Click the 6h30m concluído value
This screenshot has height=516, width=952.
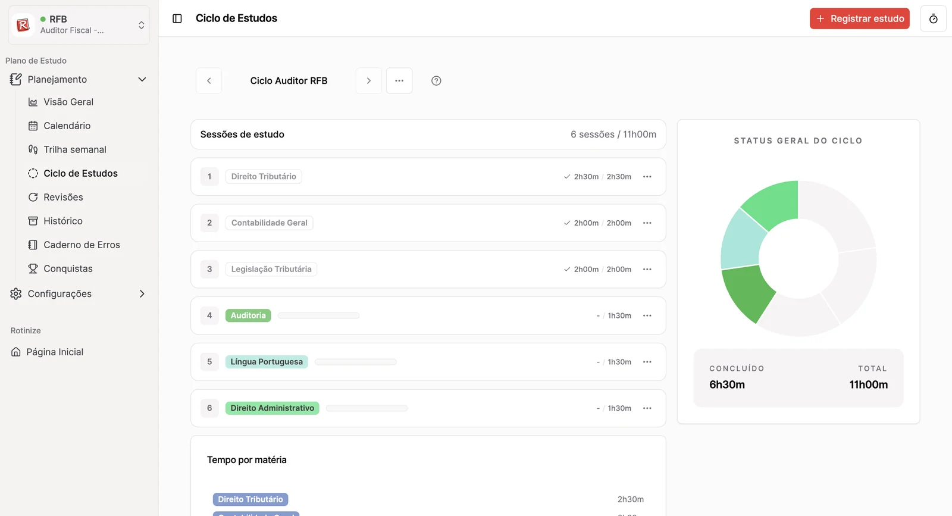(x=727, y=384)
